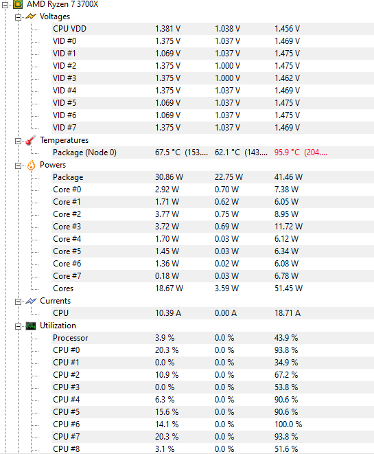Click the 10.39 A CPU current value
This screenshot has height=454, width=374.
point(168,313)
